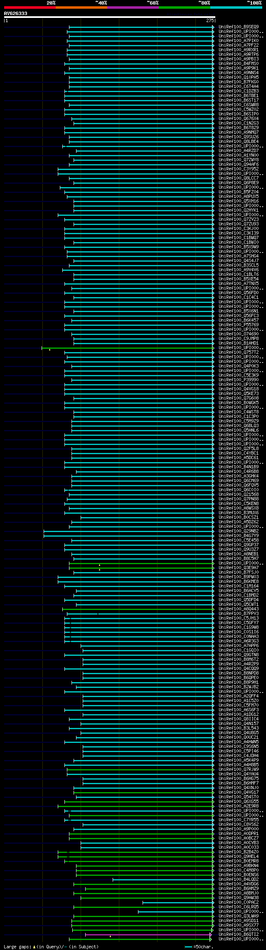The height and width of the screenshot is (950, 266).
Task: Open hit UniRef100_Q7ZWY8
Action: point(239,160)
